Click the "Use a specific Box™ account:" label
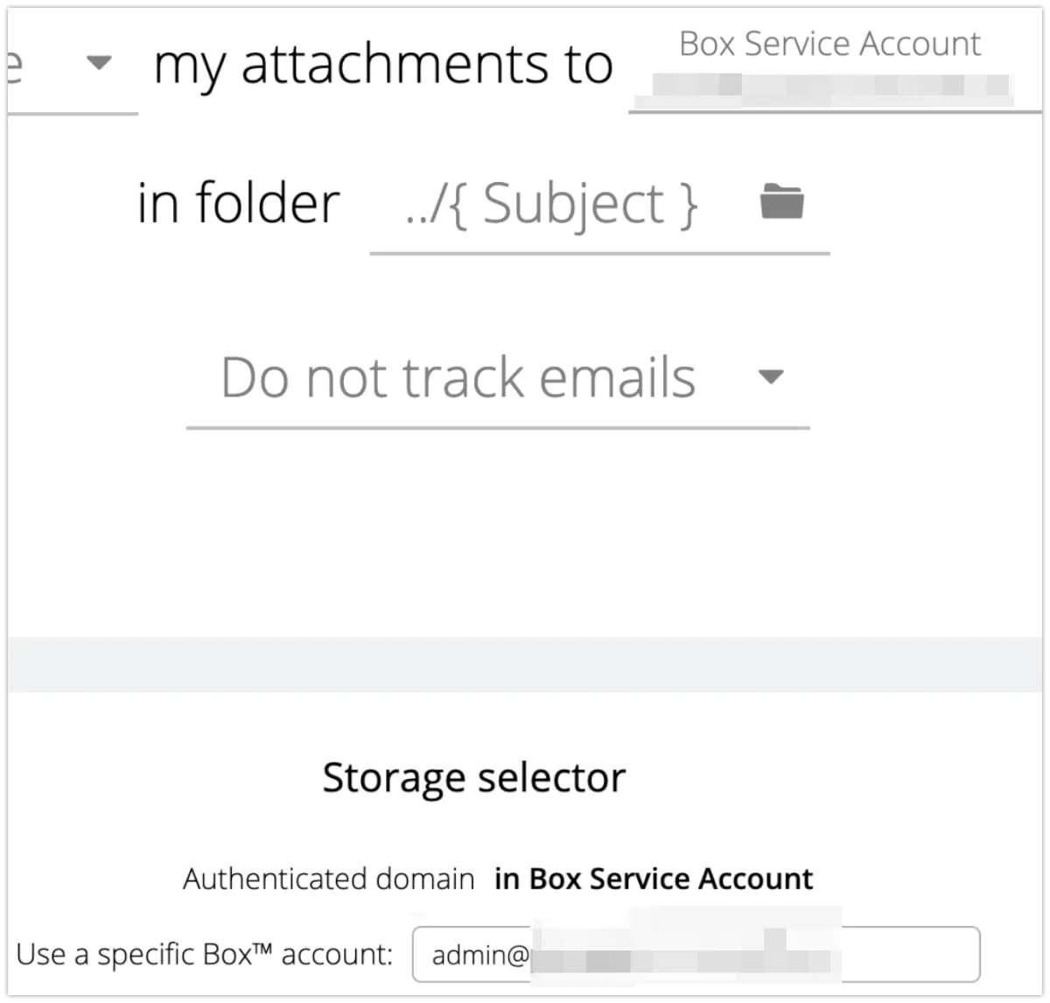Screen dimensions: 1050x1003 pyautogui.click(x=205, y=954)
